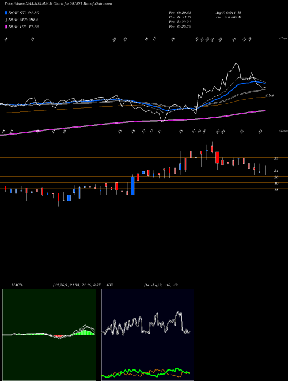The height and width of the screenshot is (381, 288).
Task: Click the blue DOW ST legend swatch
Action: 6,13
